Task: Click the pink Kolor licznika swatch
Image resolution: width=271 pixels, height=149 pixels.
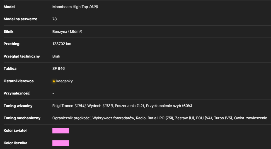Action: (x=61, y=143)
